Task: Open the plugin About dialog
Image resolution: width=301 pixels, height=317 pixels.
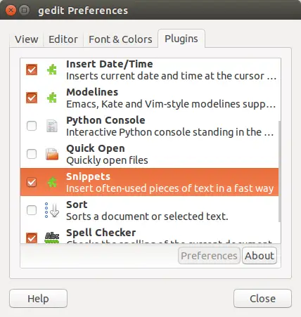Action: pos(260,256)
